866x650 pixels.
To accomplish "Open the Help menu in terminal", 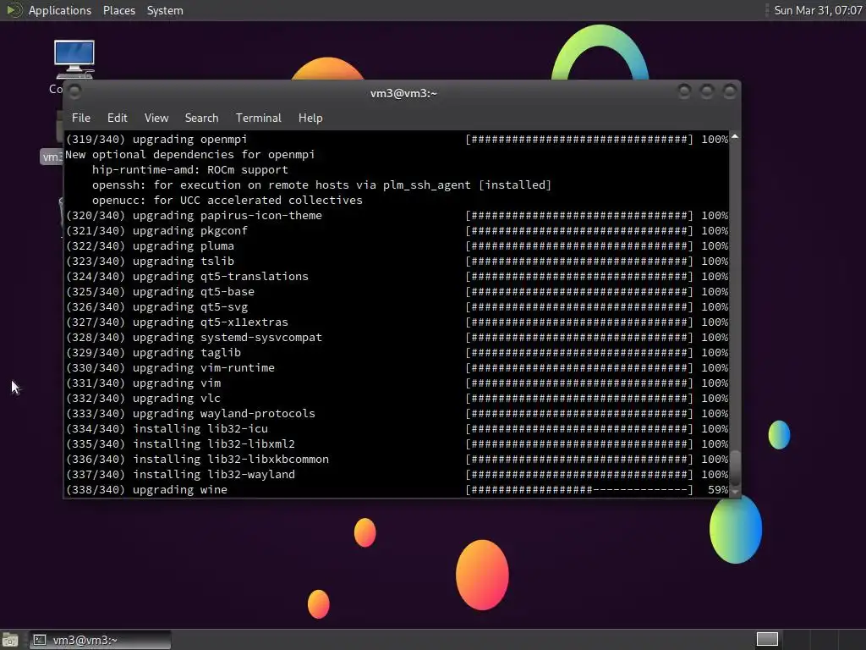I will click(310, 118).
